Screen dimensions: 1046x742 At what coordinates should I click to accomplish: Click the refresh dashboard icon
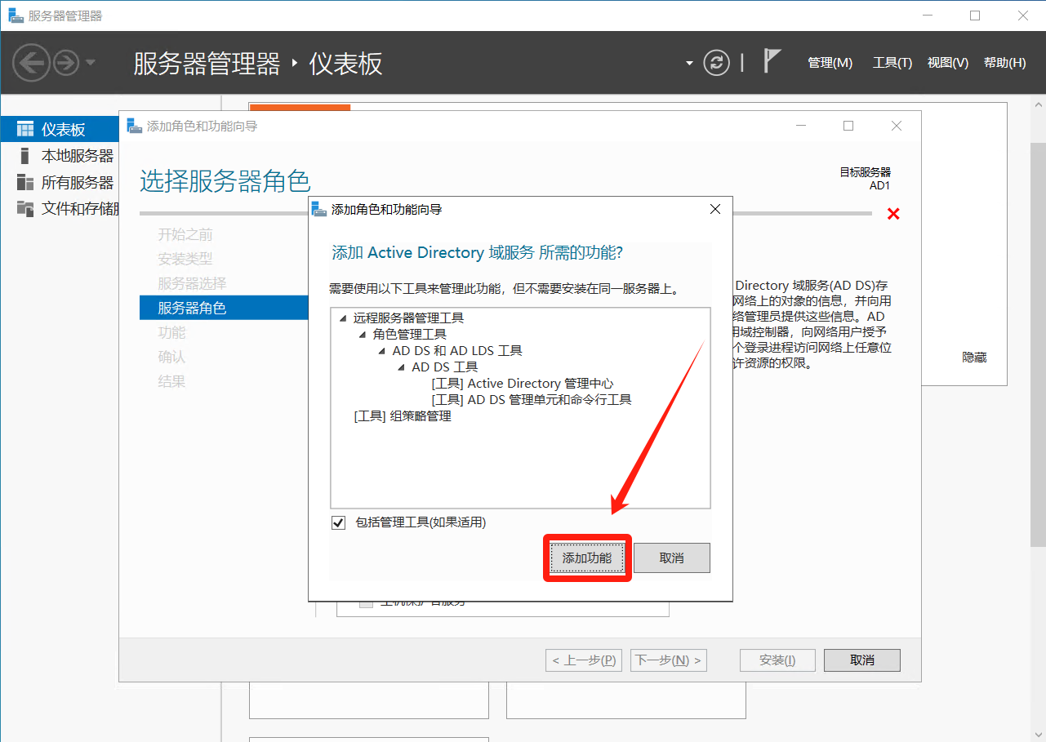point(716,63)
